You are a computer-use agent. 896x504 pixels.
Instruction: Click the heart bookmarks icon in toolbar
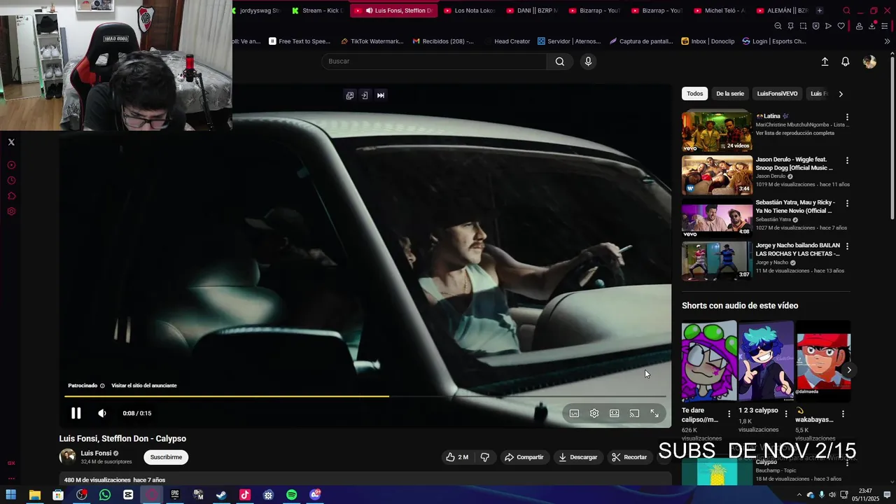[x=841, y=26]
